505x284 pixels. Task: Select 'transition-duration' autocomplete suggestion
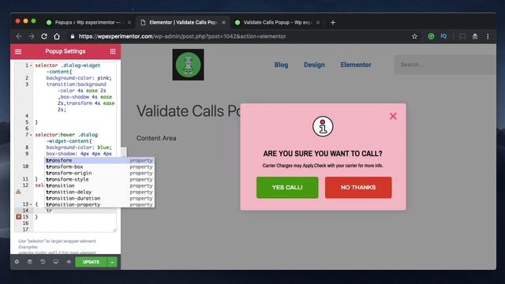point(99,198)
